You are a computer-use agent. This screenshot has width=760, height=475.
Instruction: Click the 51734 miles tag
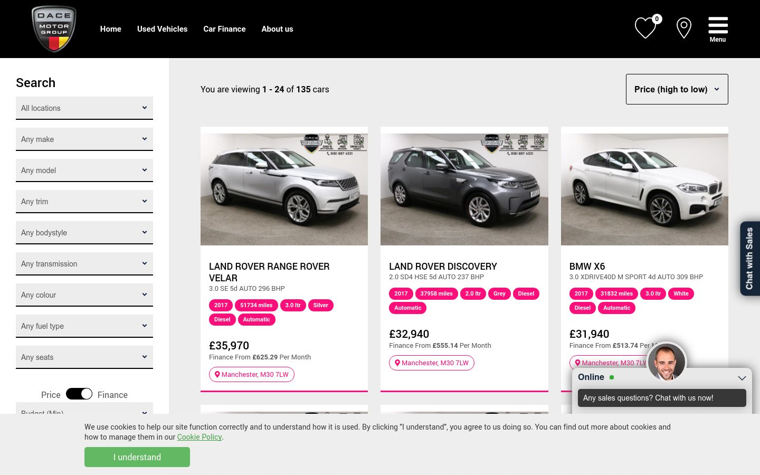pyautogui.click(x=256, y=305)
